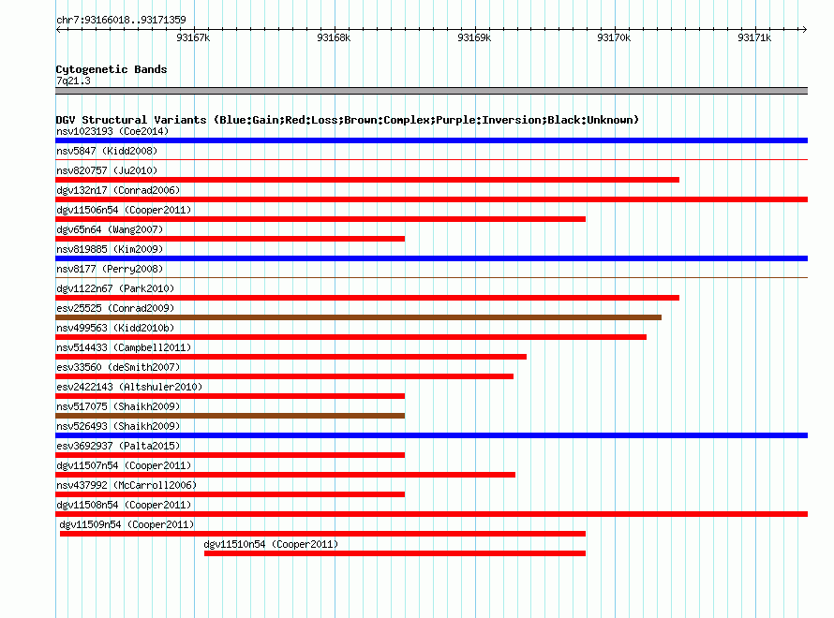Click the 93171k ruler tick label

[x=754, y=37]
